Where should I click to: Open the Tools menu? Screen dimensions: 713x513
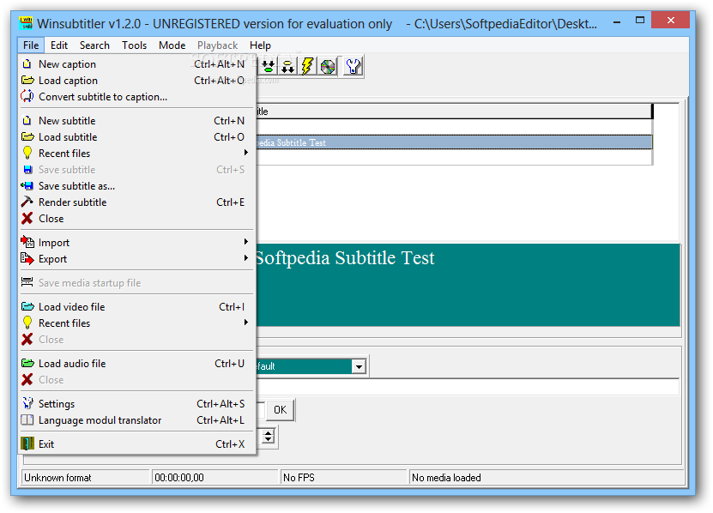[134, 45]
